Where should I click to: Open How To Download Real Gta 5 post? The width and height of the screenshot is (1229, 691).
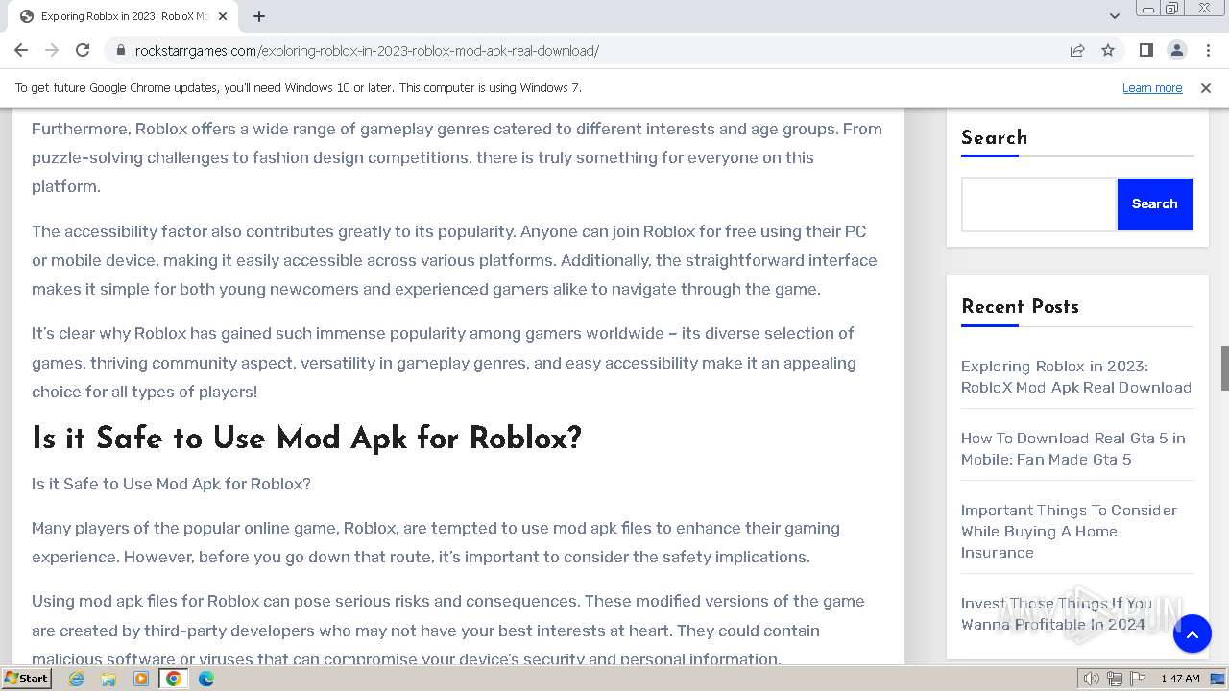(x=1073, y=449)
